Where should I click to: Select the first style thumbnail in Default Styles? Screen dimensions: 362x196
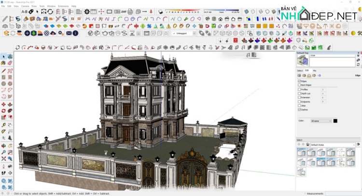(x=302, y=152)
